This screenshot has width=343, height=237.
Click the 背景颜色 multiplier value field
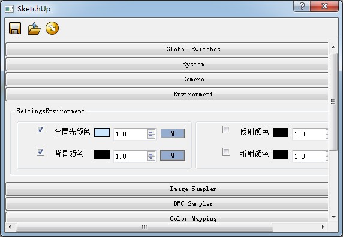(x=130, y=156)
